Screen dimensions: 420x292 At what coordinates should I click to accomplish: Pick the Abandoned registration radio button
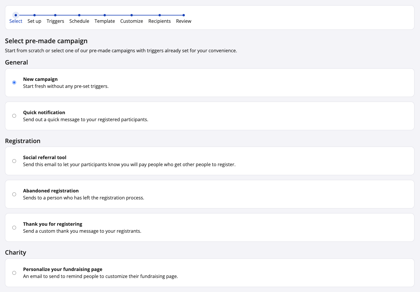[14, 194]
